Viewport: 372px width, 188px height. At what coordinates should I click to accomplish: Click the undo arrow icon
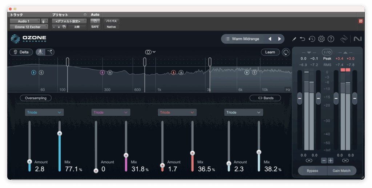pos(303,39)
